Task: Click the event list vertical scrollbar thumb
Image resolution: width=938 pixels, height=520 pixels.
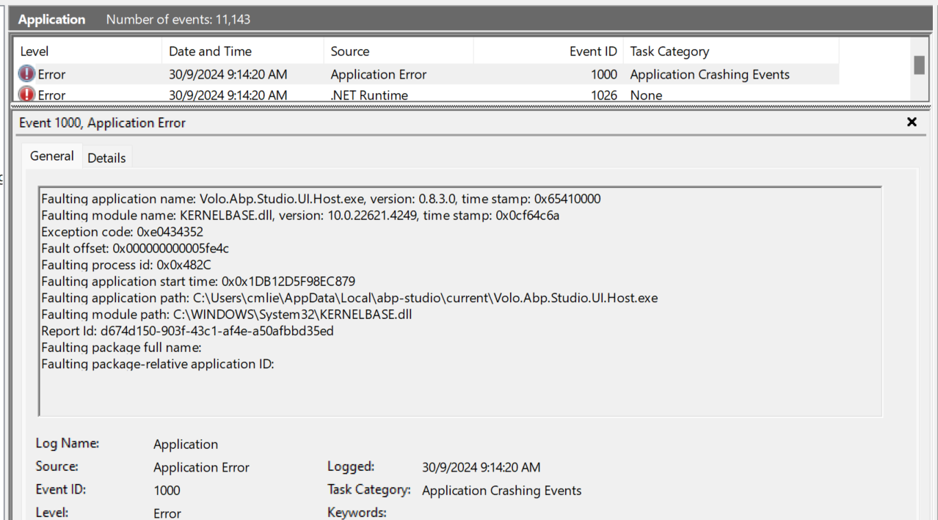Action: click(x=919, y=65)
